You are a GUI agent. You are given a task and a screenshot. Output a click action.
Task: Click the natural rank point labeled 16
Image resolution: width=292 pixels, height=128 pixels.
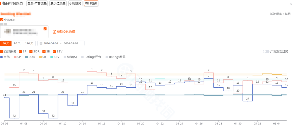click(x=111, y=88)
